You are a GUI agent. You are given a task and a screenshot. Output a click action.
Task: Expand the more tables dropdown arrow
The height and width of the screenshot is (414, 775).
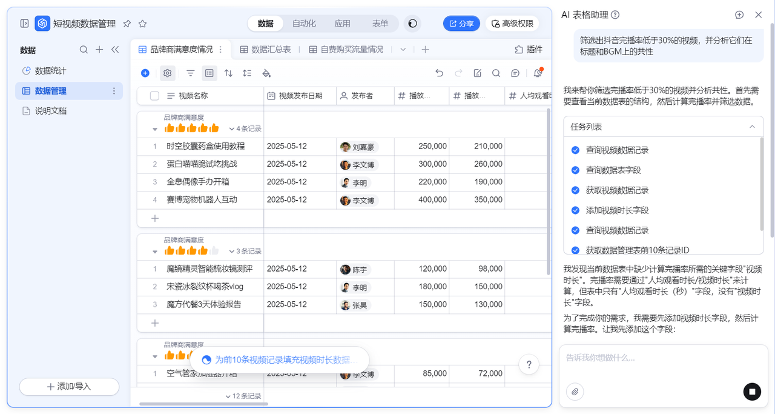[x=403, y=50]
